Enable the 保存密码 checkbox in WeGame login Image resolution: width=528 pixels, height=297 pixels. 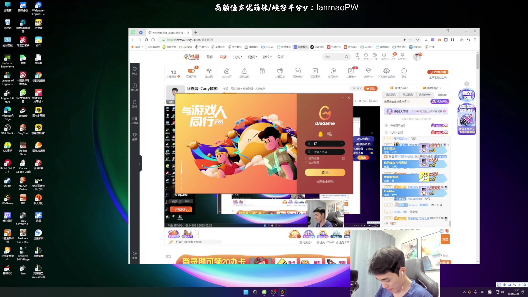pos(307,158)
